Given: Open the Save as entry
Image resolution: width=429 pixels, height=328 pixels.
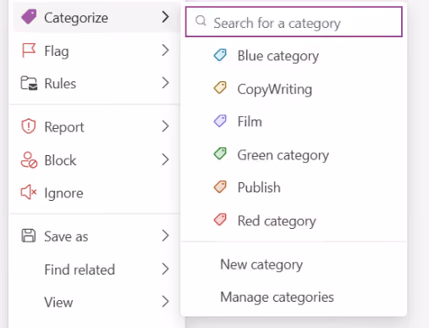Looking at the screenshot, I should pos(96,236).
